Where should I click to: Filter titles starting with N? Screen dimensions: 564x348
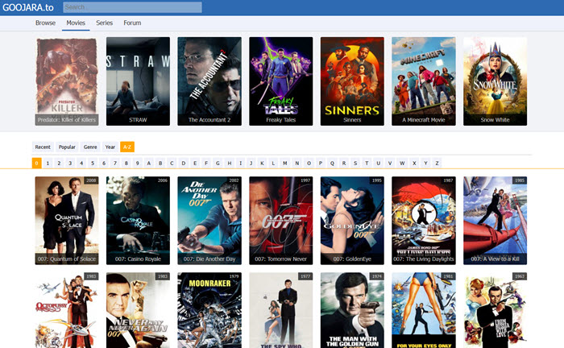coord(297,164)
